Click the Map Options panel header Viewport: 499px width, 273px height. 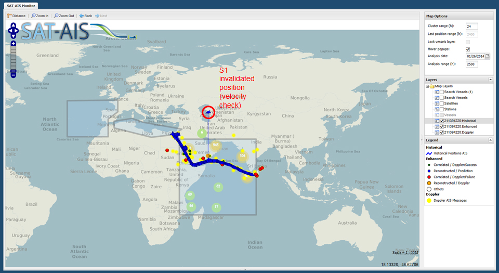point(459,16)
